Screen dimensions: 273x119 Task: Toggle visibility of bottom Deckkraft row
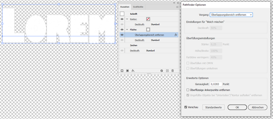click(x=122, y=50)
